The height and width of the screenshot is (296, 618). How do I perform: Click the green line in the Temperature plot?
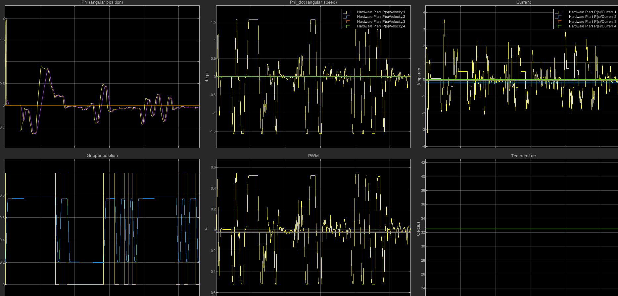click(x=521, y=229)
